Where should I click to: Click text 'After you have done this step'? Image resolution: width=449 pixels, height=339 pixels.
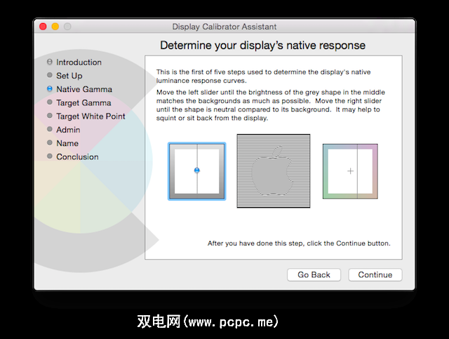255,244
